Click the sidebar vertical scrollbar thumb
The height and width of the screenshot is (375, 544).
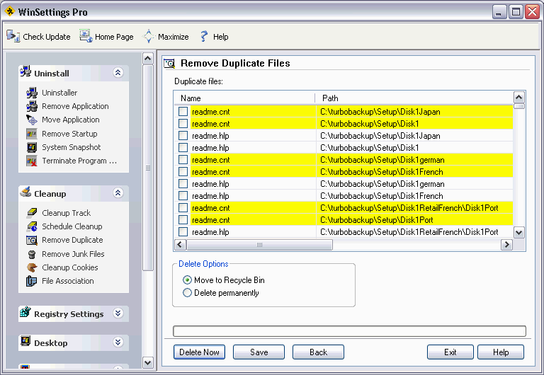click(148, 168)
